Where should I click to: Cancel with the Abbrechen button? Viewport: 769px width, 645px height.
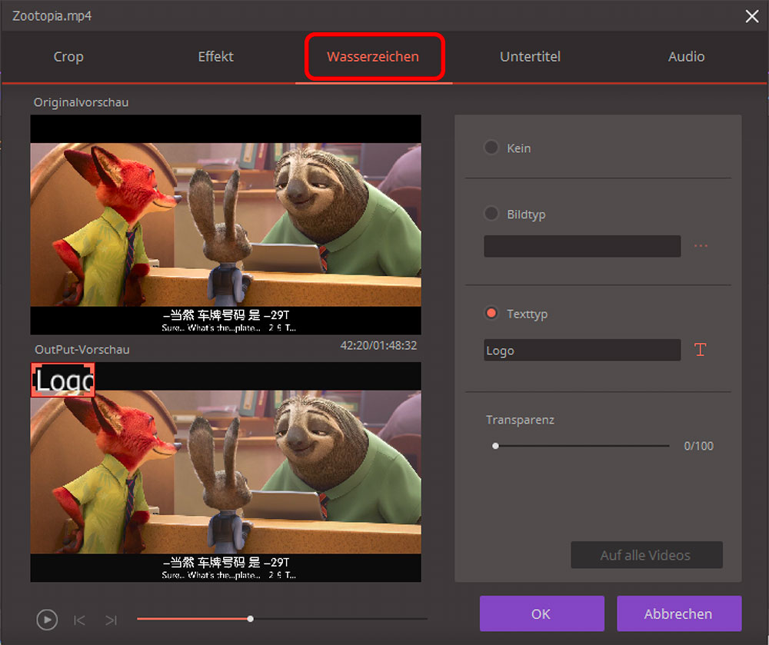tap(679, 613)
